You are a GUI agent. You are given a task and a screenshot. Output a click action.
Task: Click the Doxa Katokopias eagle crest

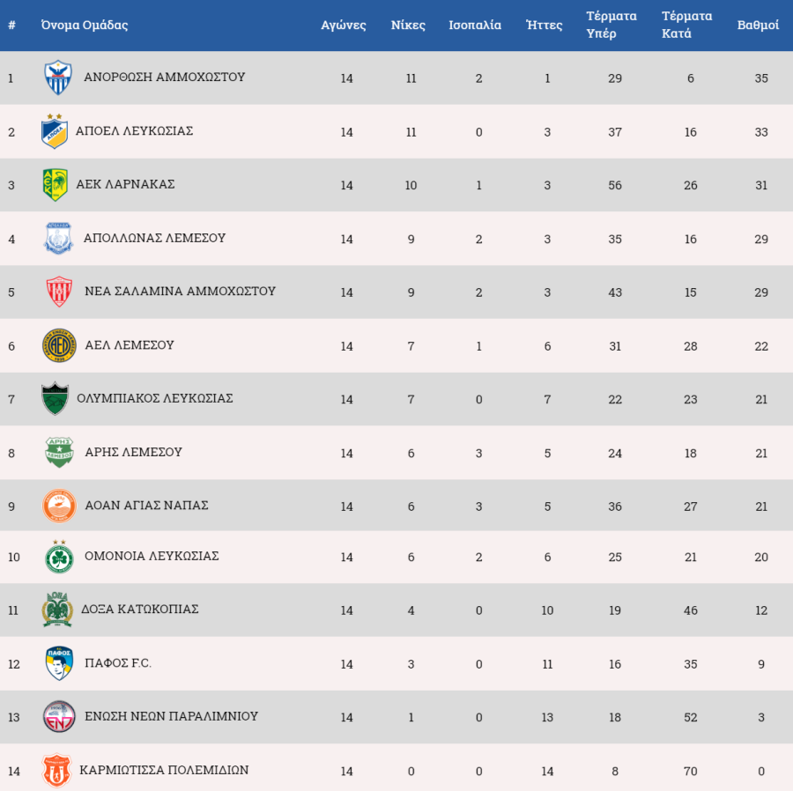coord(57,610)
